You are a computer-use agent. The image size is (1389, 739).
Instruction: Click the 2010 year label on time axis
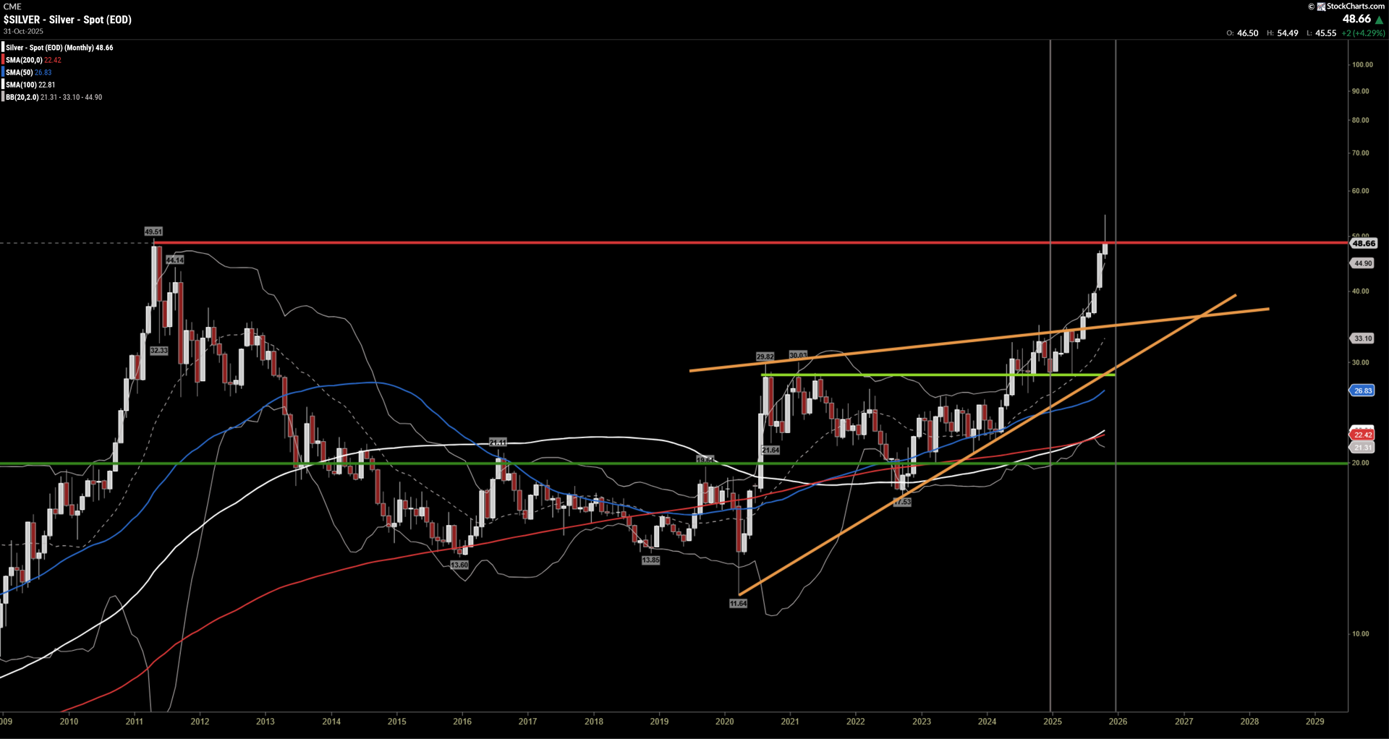(x=69, y=721)
